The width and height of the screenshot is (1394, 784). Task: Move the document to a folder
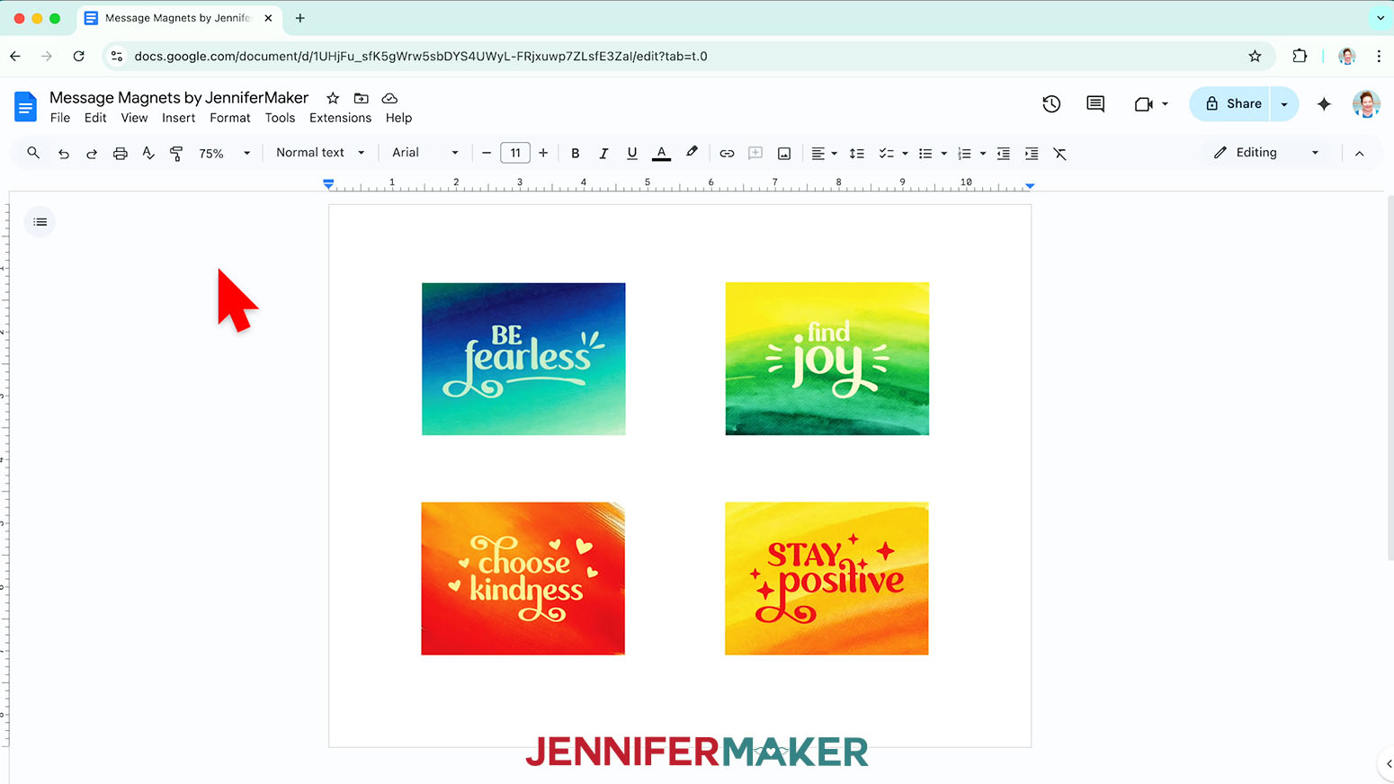coord(361,98)
